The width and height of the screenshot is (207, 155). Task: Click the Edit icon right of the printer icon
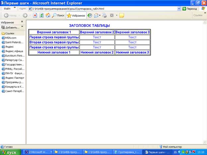(112, 16)
